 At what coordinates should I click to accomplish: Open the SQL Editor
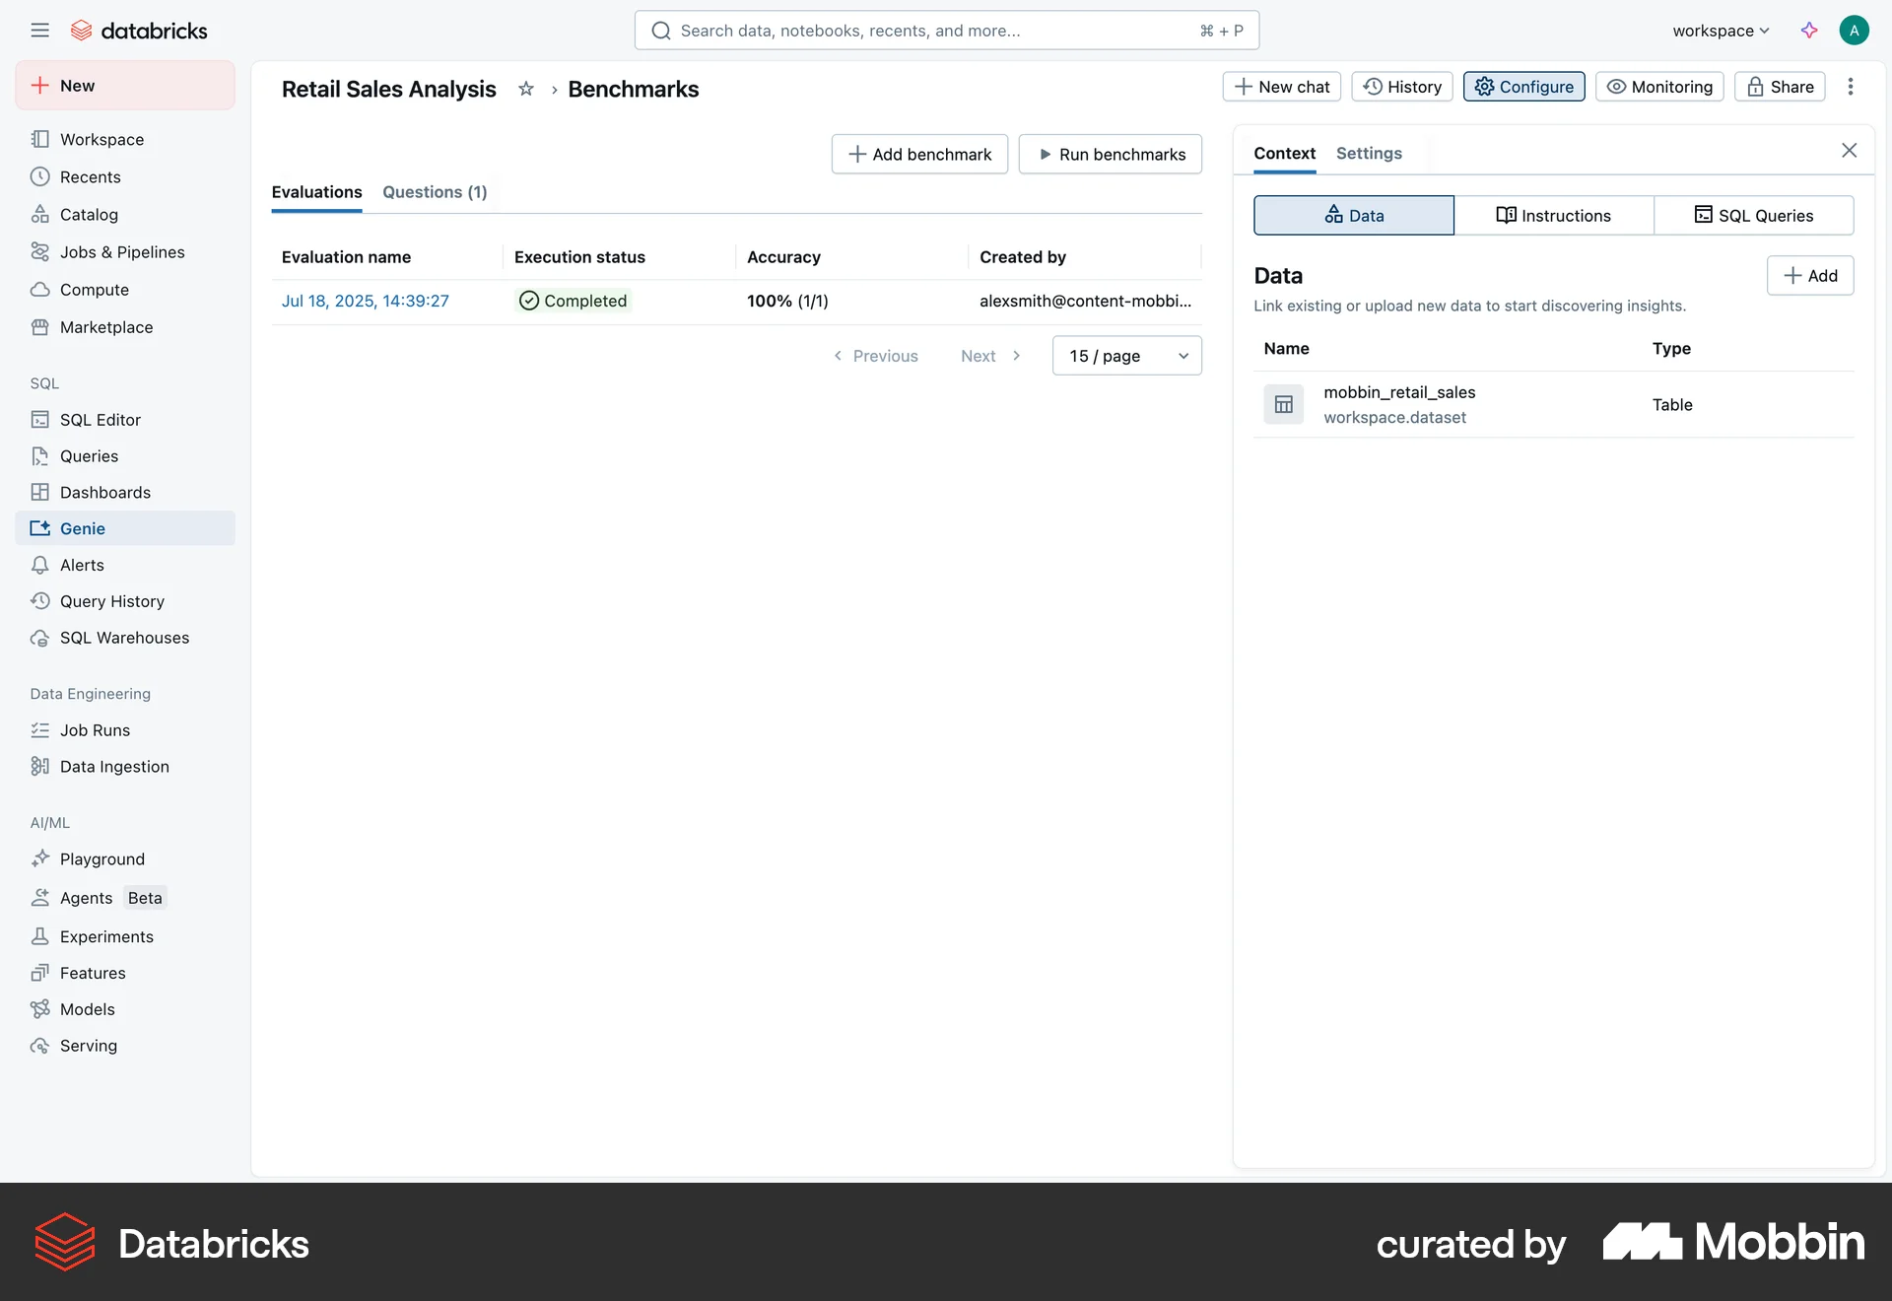click(99, 419)
